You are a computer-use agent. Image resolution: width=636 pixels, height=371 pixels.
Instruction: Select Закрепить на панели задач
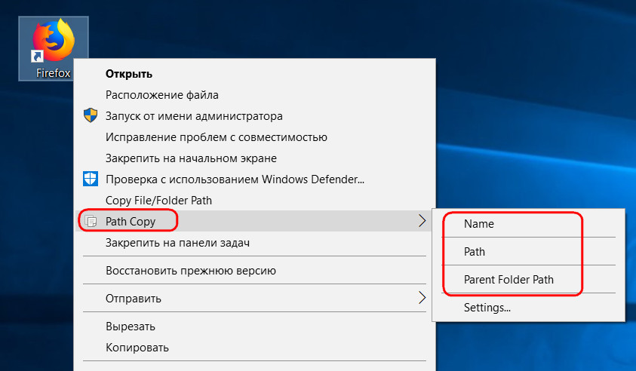[x=177, y=243]
